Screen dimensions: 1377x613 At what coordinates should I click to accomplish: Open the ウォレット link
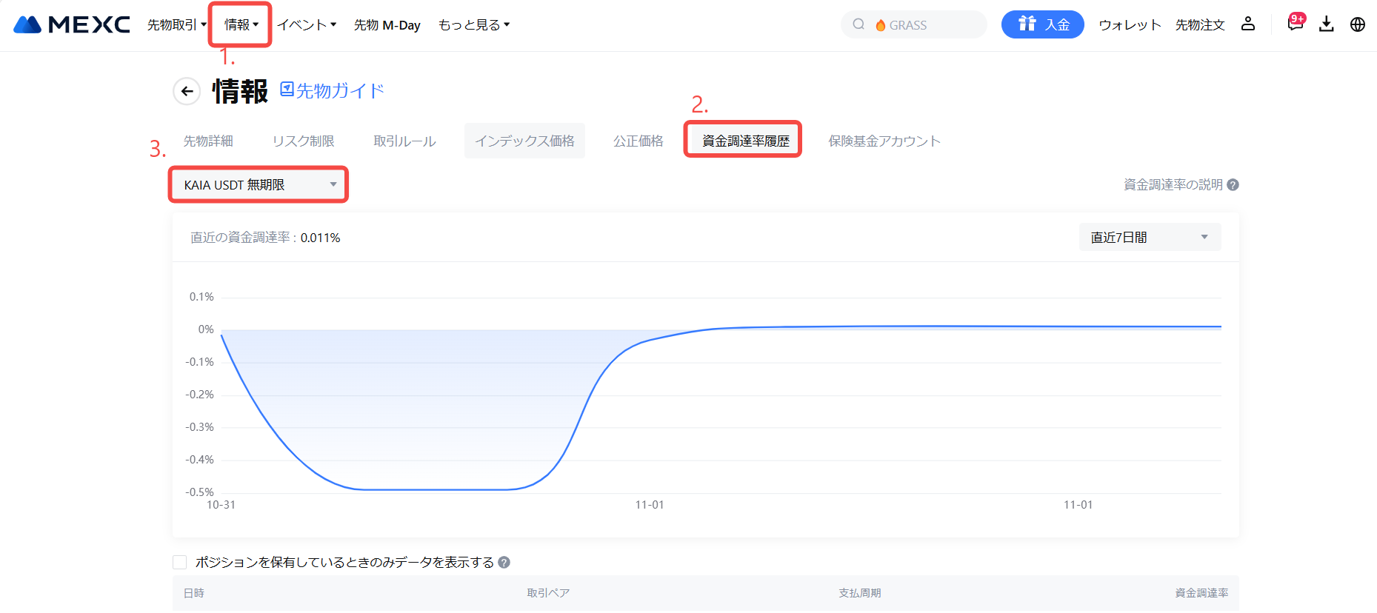point(1130,25)
